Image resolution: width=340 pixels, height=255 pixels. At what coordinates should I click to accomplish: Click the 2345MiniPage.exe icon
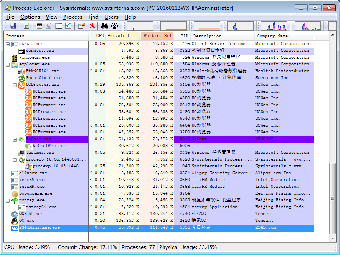15,228
